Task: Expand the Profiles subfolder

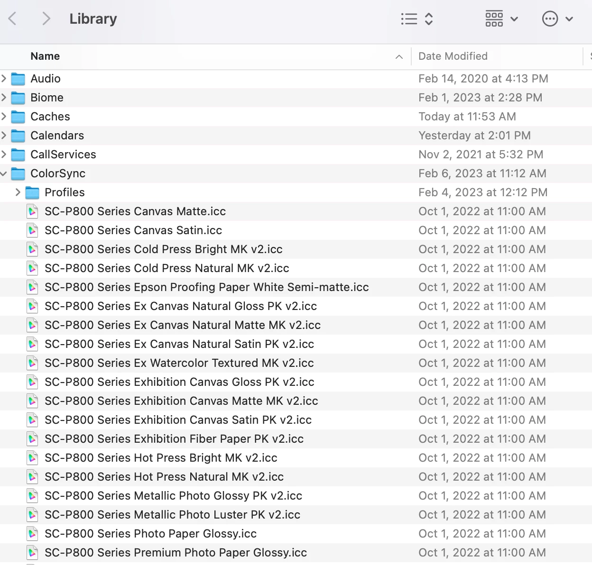Action: click(x=18, y=192)
